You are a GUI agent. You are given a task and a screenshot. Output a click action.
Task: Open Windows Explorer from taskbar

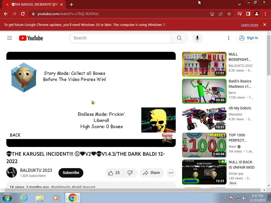pos(40,198)
